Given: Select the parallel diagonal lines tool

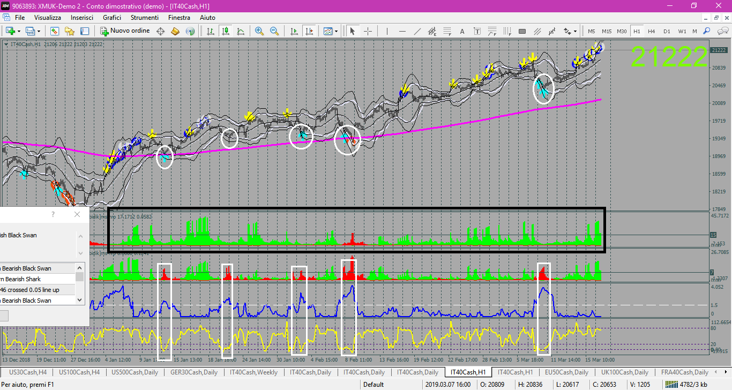Looking at the screenshot, I should click(x=537, y=31).
